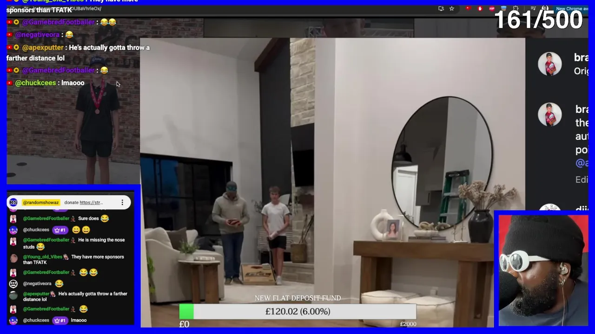Click GamebredFootballer avatar beside 'missing the nose studs'
Image resolution: width=595 pixels, height=334 pixels.
point(13,242)
